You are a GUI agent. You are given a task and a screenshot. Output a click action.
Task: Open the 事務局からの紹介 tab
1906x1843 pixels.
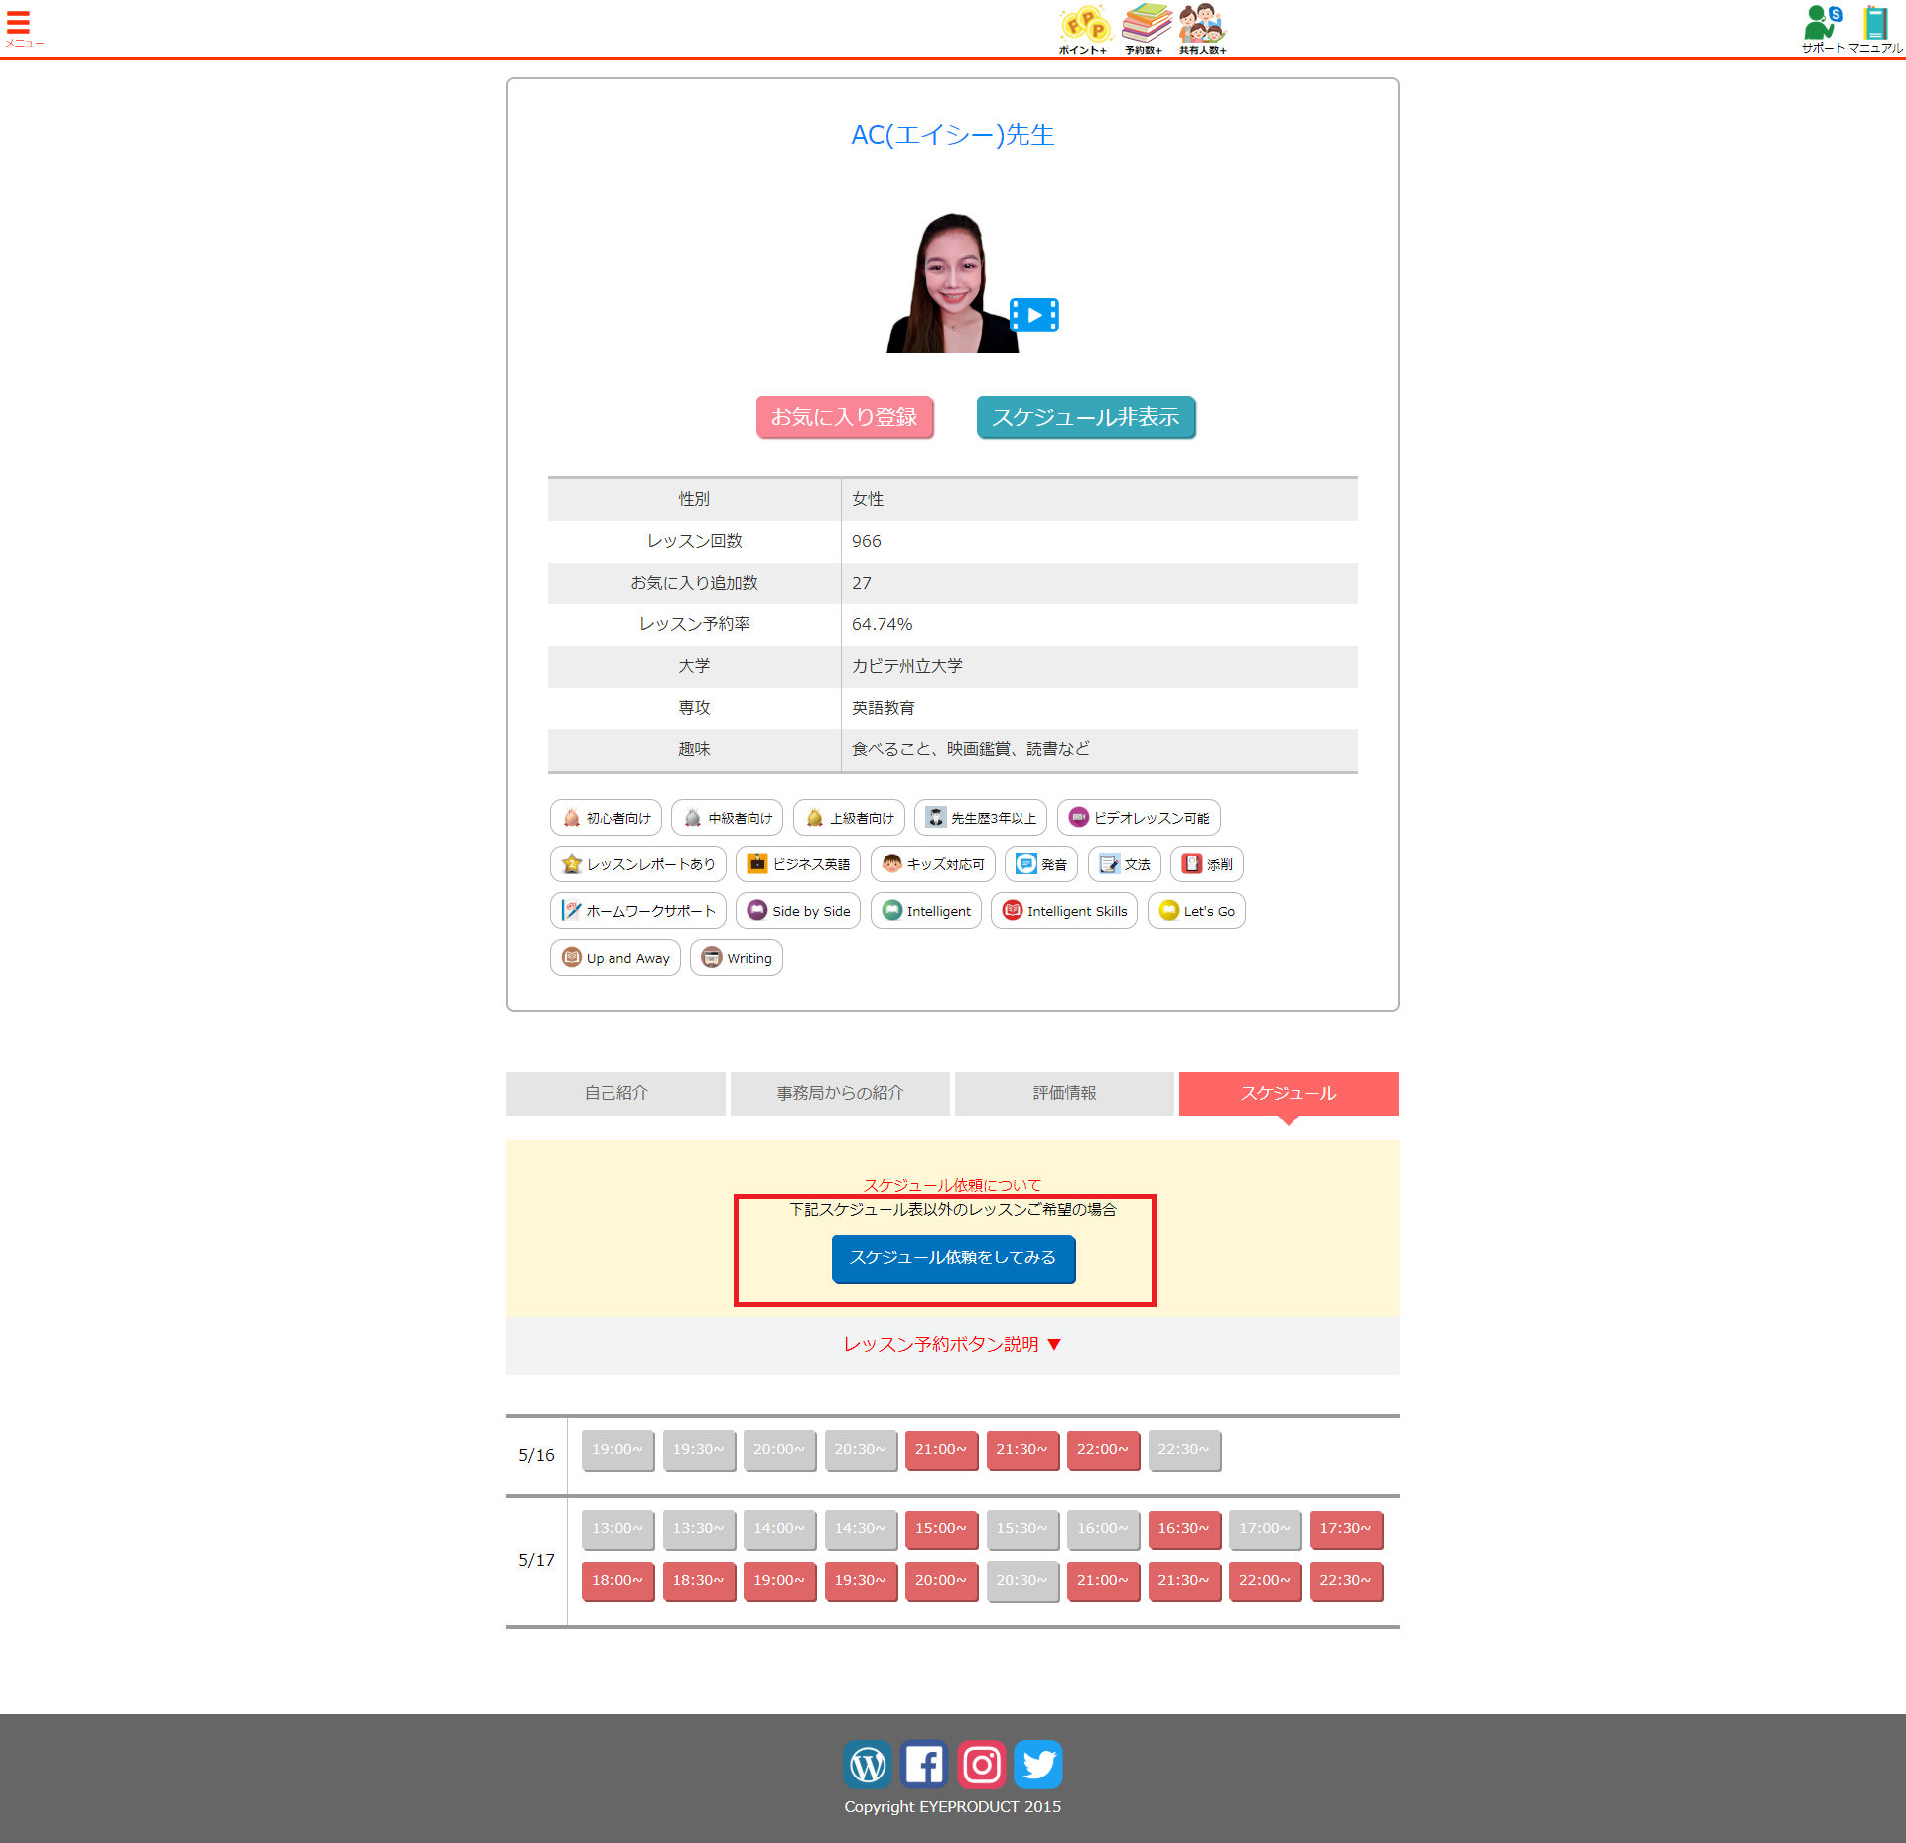(x=840, y=1093)
